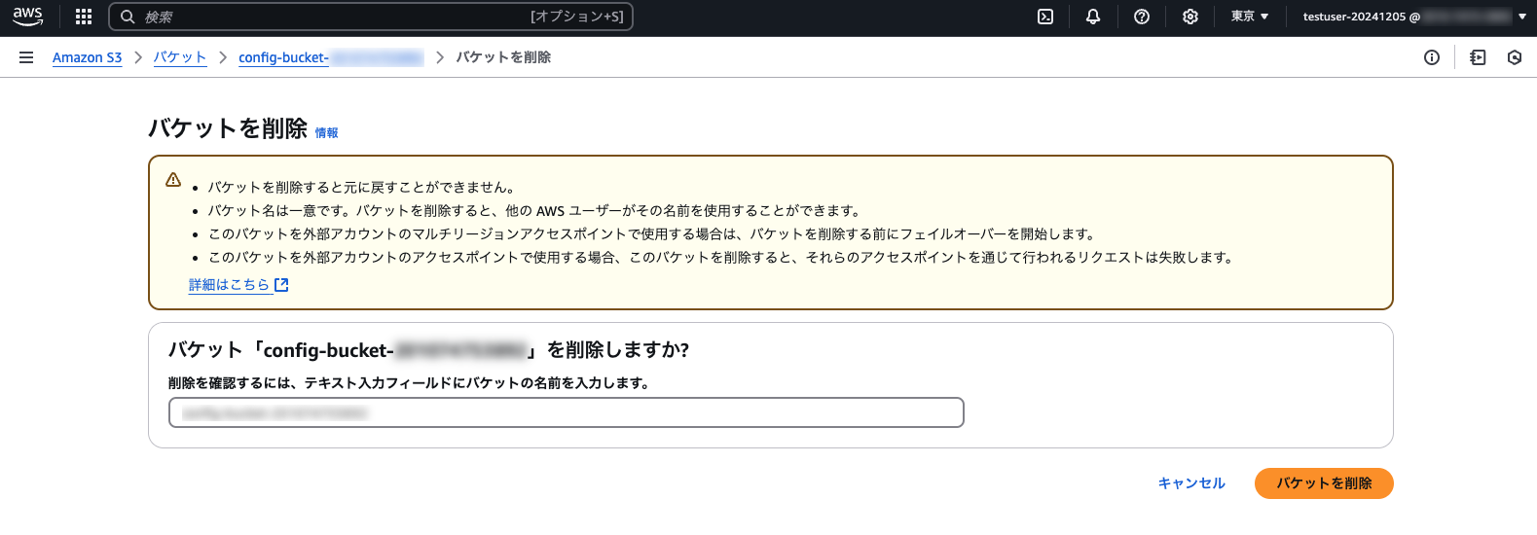Open the info panel circle icon
The image size is (1537, 535).
click(x=1432, y=57)
